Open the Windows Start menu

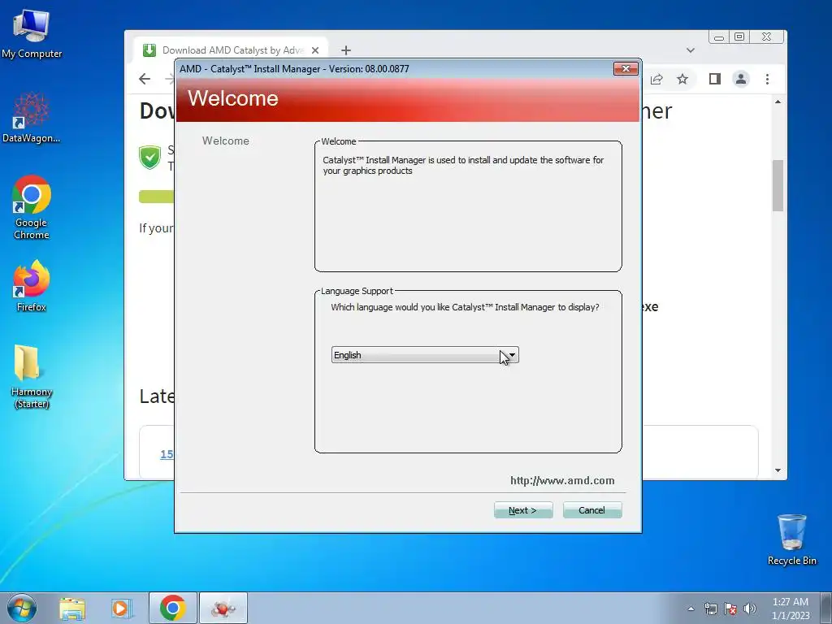pos(22,608)
